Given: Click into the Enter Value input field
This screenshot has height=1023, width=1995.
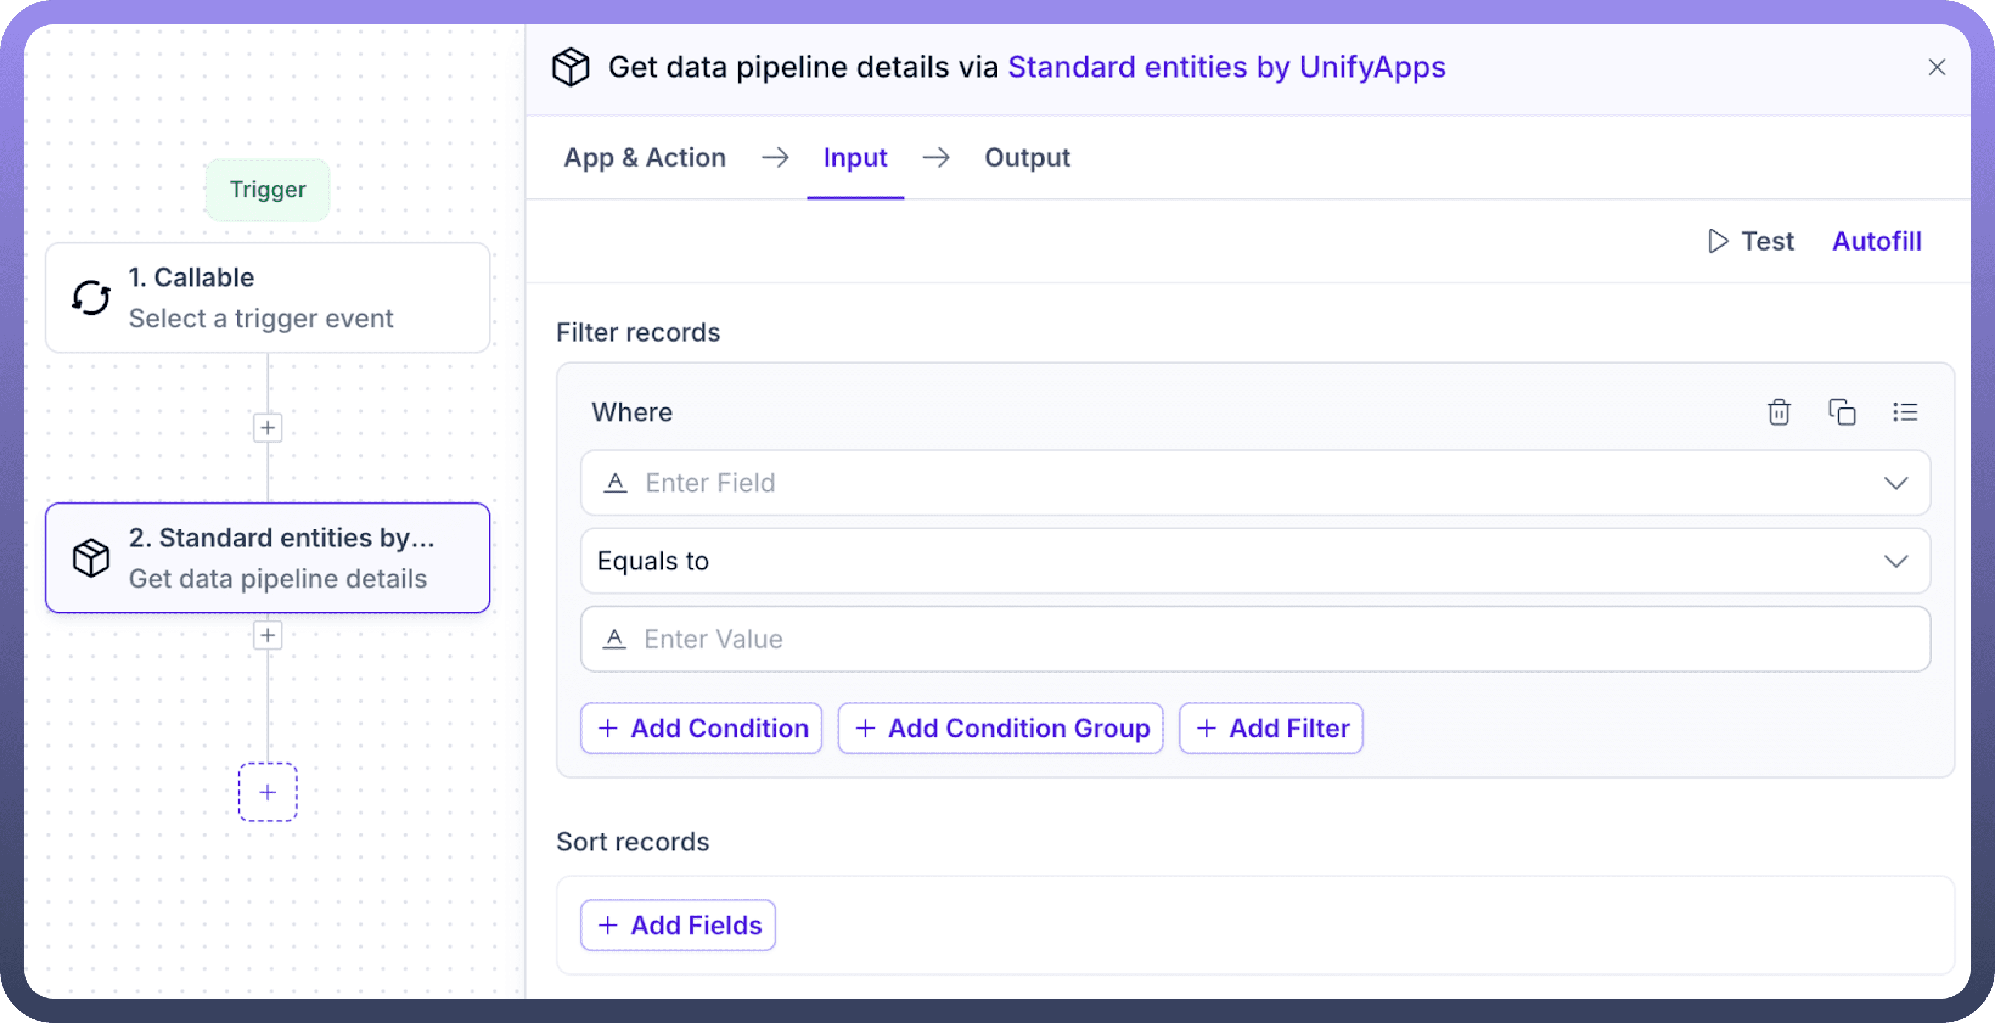Looking at the screenshot, I should coord(1255,639).
